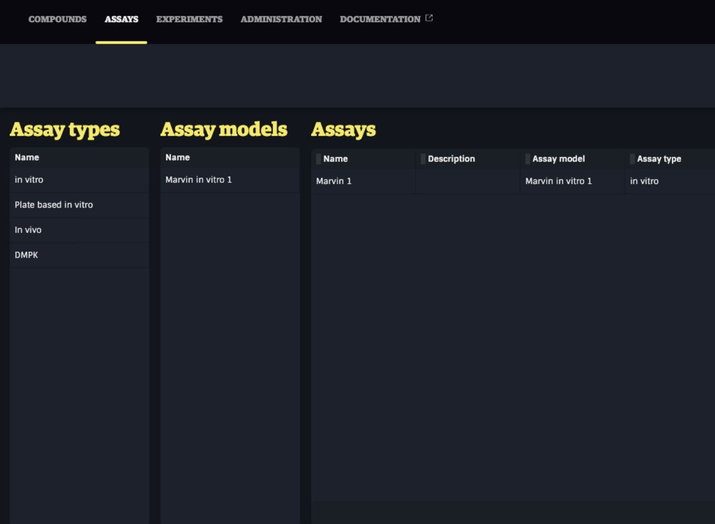This screenshot has width=715, height=524.
Task: Click the grip handle before Name in Assays table
Action: tap(318, 159)
